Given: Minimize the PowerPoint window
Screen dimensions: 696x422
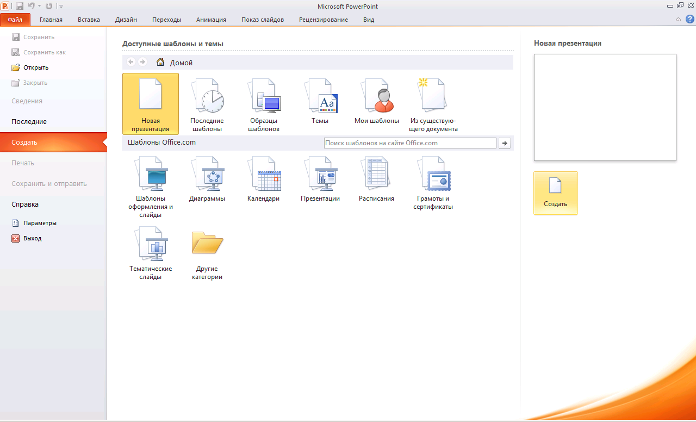Looking at the screenshot, I should pyautogui.click(x=669, y=5).
